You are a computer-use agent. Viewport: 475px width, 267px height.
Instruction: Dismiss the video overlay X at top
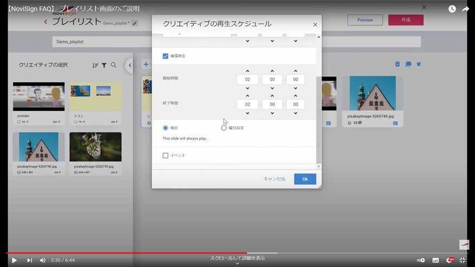[424, 7]
